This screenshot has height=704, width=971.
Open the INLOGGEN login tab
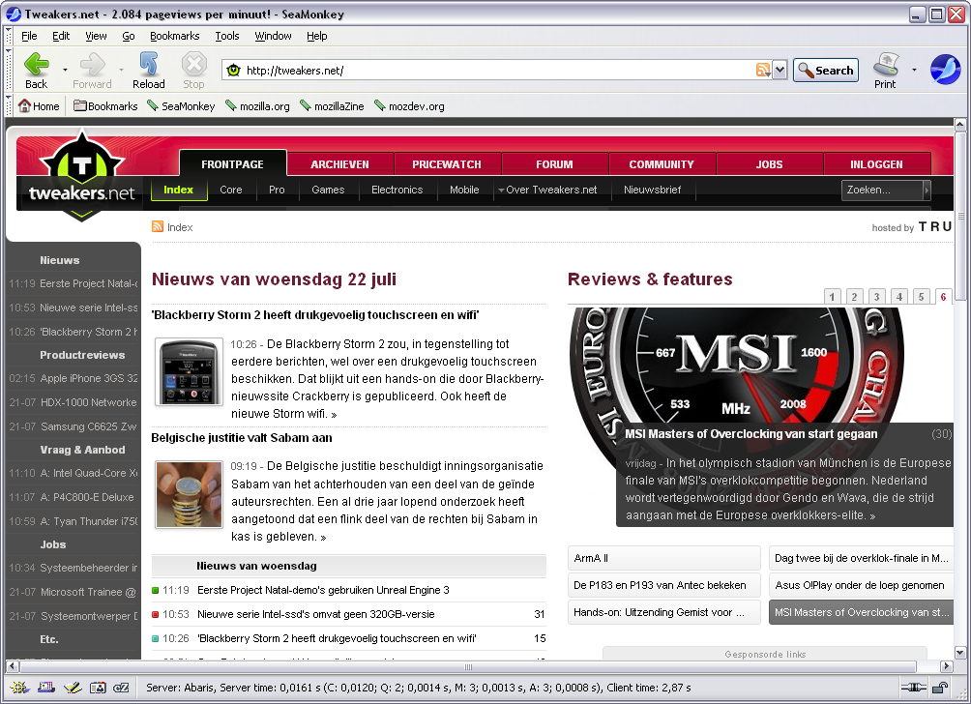click(876, 164)
